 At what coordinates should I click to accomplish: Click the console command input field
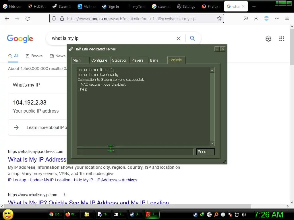pyautogui.click(x=135, y=152)
